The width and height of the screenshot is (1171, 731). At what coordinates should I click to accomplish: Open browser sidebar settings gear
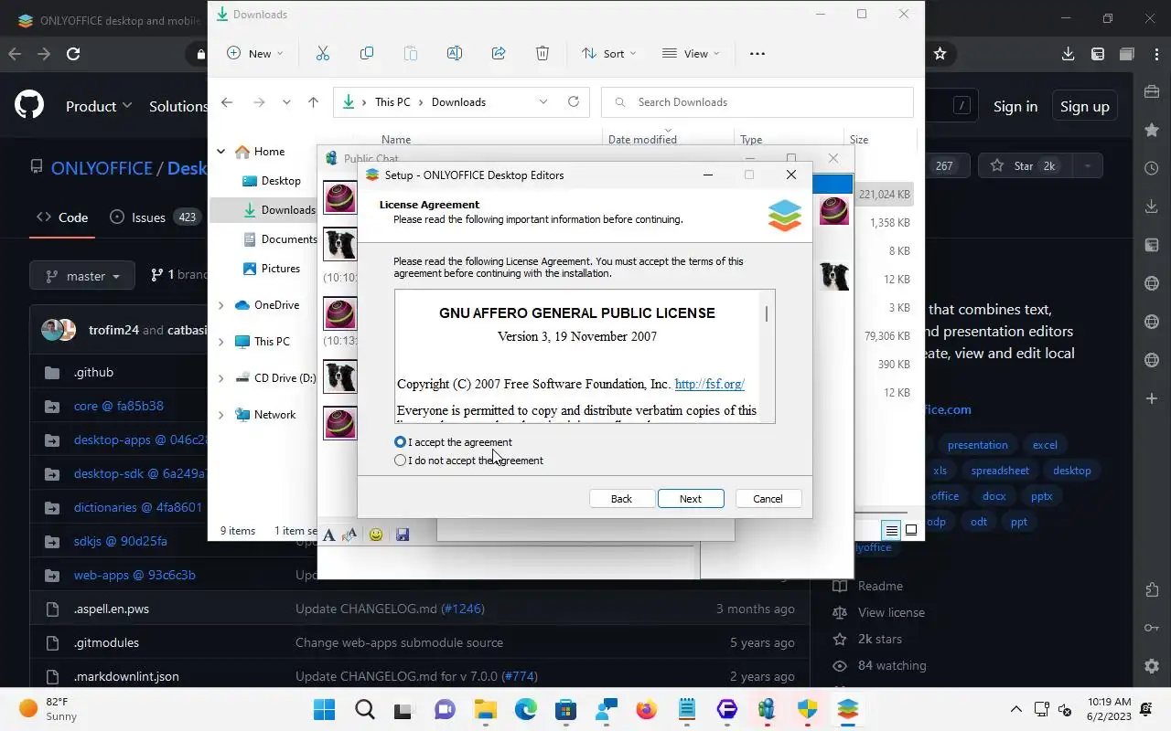1152,666
